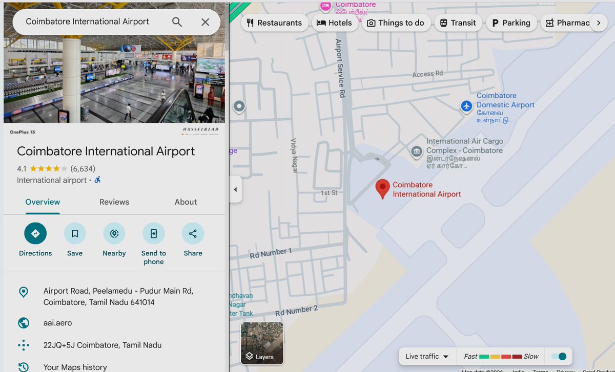The image size is (615, 372).
Task: Click the Access Rd label
Action: click(x=427, y=74)
